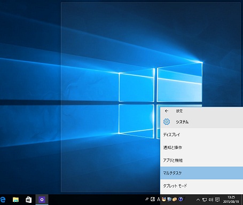Launch Microsoft Edge from the taskbar
The image size is (243, 205).
3,200
